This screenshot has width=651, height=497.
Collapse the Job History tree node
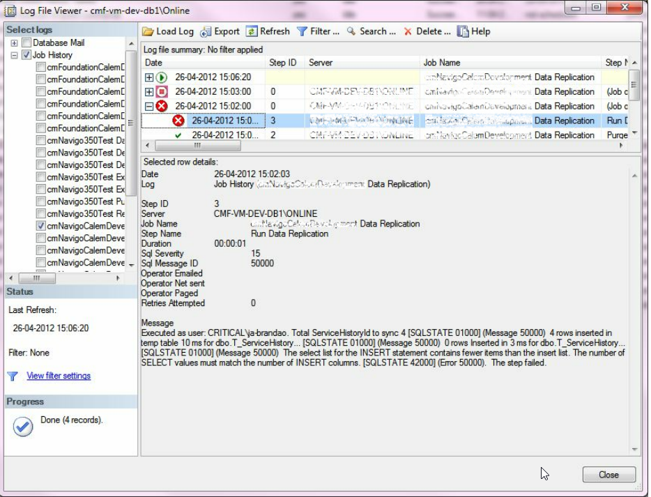click(x=14, y=55)
